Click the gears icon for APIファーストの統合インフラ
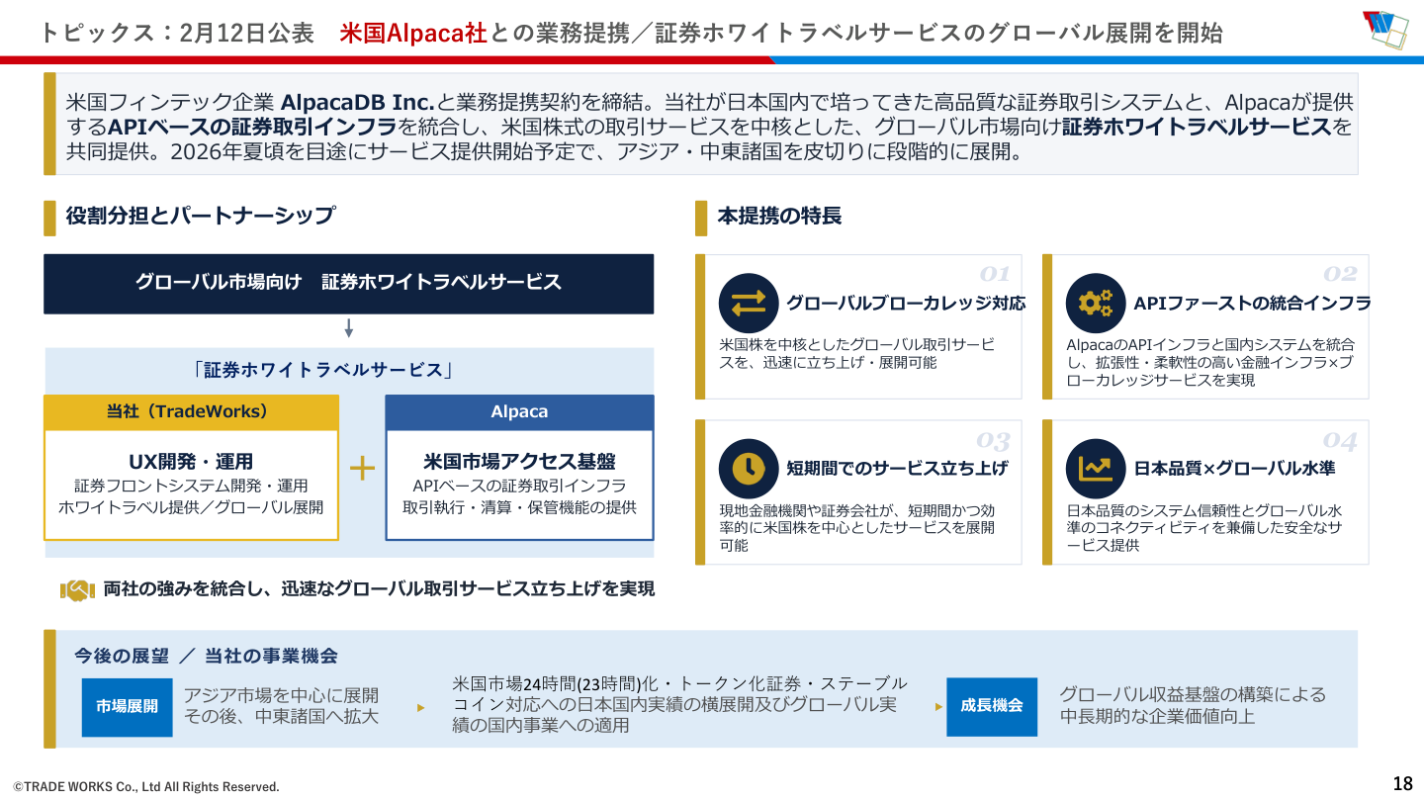The image size is (1424, 801). pyautogui.click(x=1096, y=303)
